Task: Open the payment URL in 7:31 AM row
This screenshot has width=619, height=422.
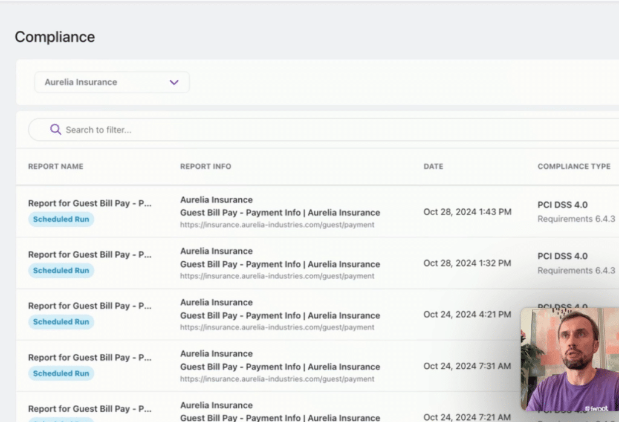Action: click(x=277, y=379)
